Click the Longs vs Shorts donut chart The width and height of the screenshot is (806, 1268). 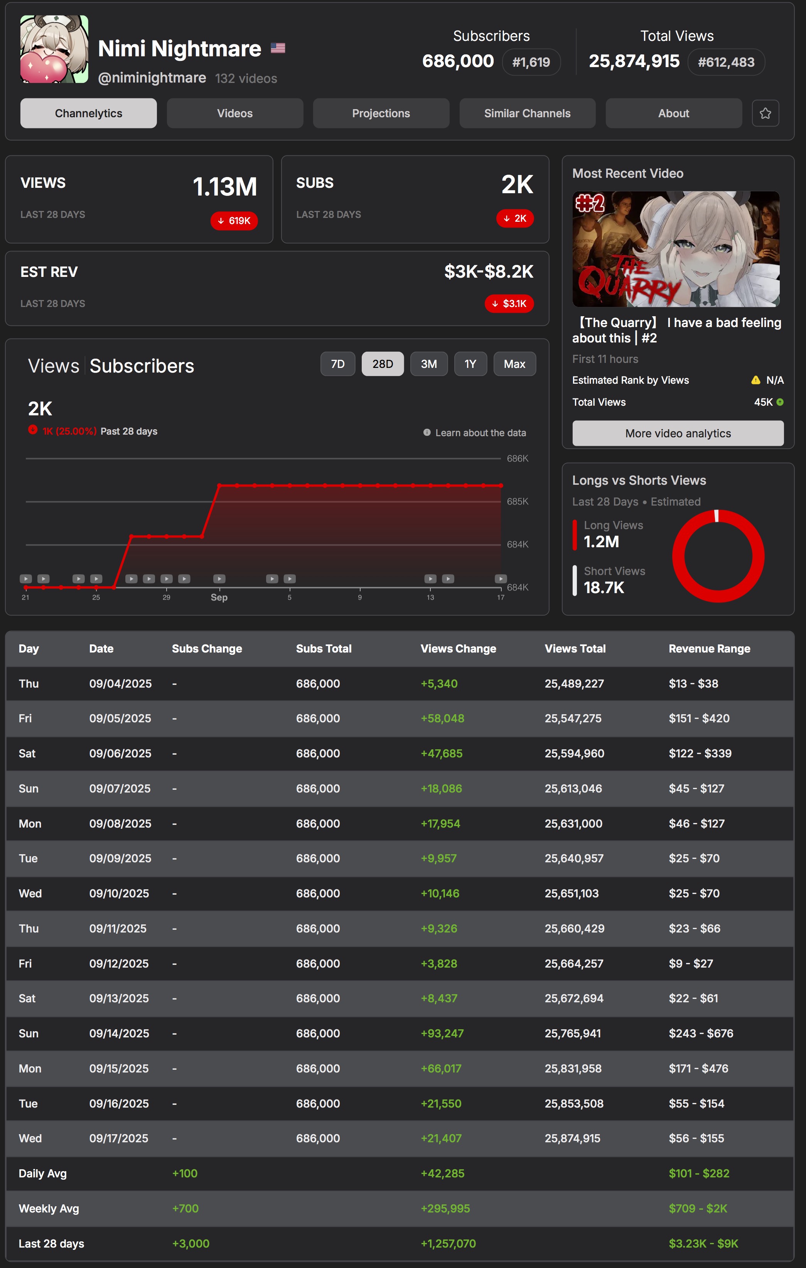tap(718, 556)
